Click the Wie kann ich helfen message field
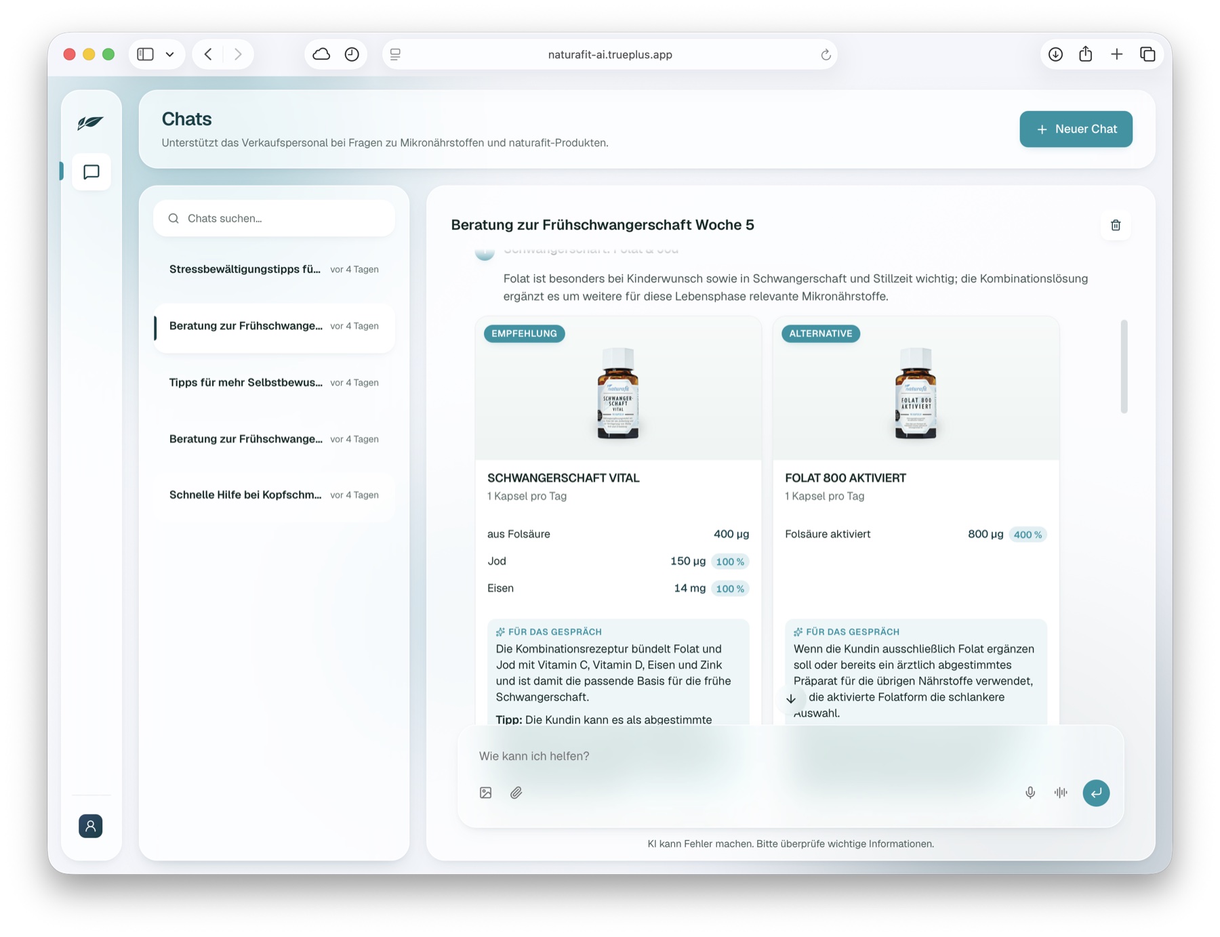The height and width of the screenshot is (937, 1220). [x=790, y=756]
